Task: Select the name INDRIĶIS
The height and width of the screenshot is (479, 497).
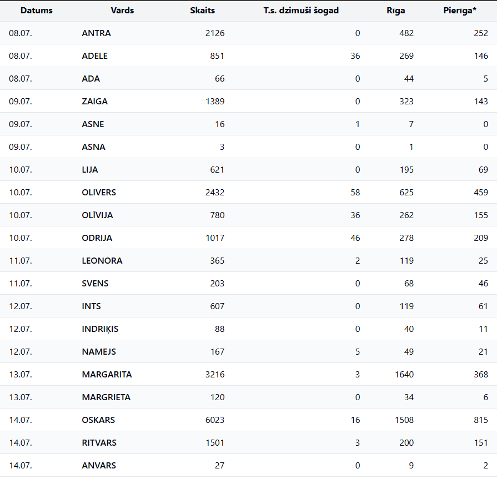Action: pos(100,329)
